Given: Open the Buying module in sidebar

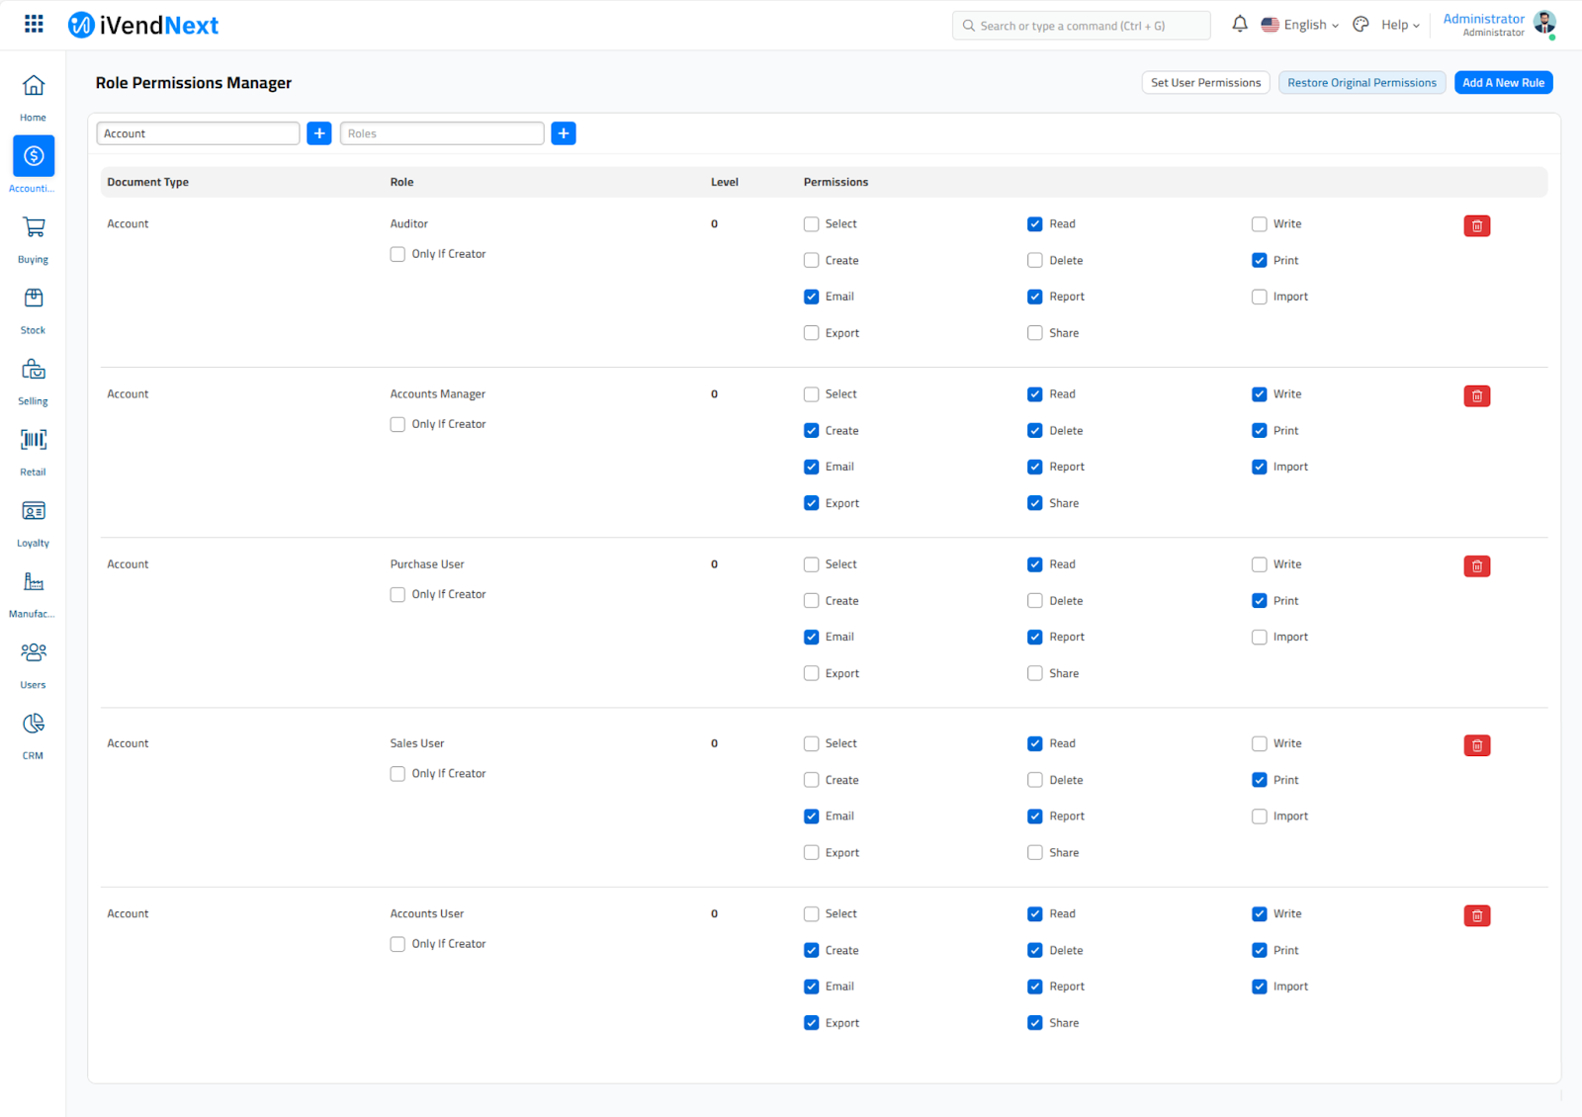Looking at the screenshot, I should pyautogui.click(x=34, y=228).
